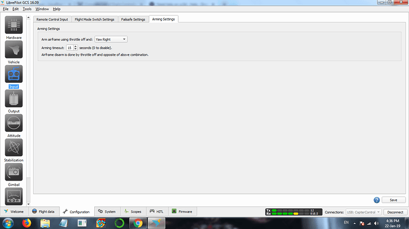This screenshot has height=229, width=409.
Task: Click the Disconnect button
Action: (395, 212)
